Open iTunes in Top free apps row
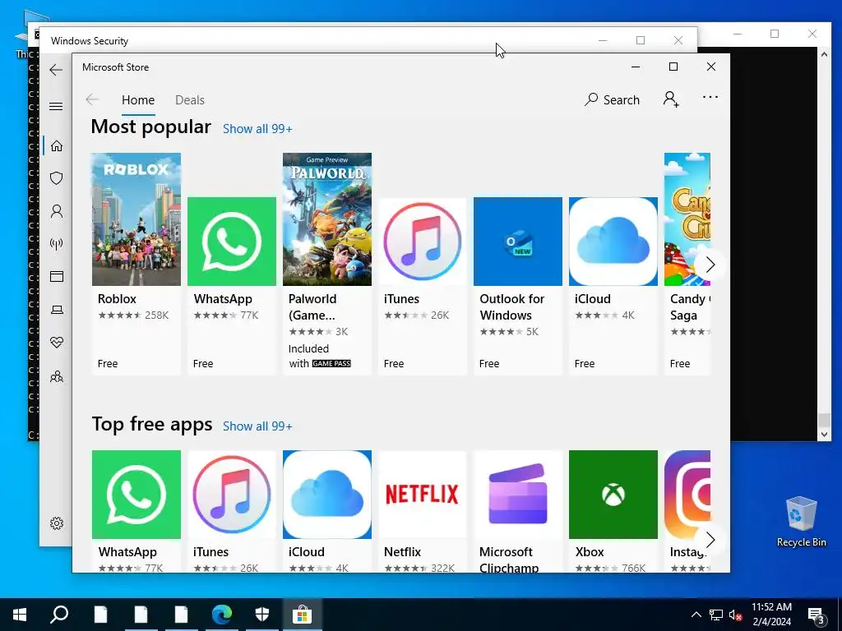The height and width of the screenshot is (631, 842). (231, 511)
